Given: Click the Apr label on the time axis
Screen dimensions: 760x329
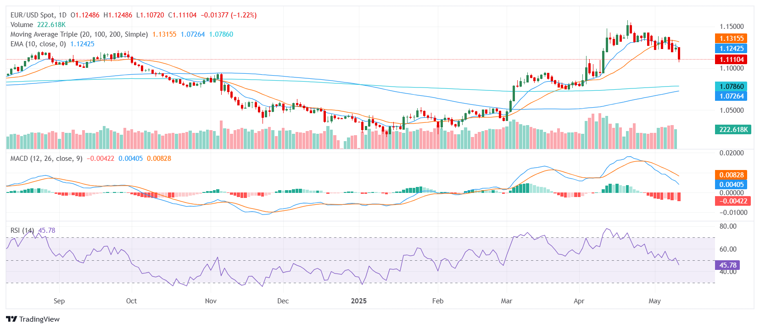Looking at the screenshot, I should coord(579,301).
